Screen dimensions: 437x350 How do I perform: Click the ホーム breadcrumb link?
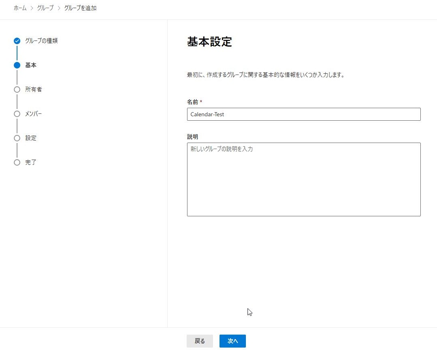pos(20,8)
